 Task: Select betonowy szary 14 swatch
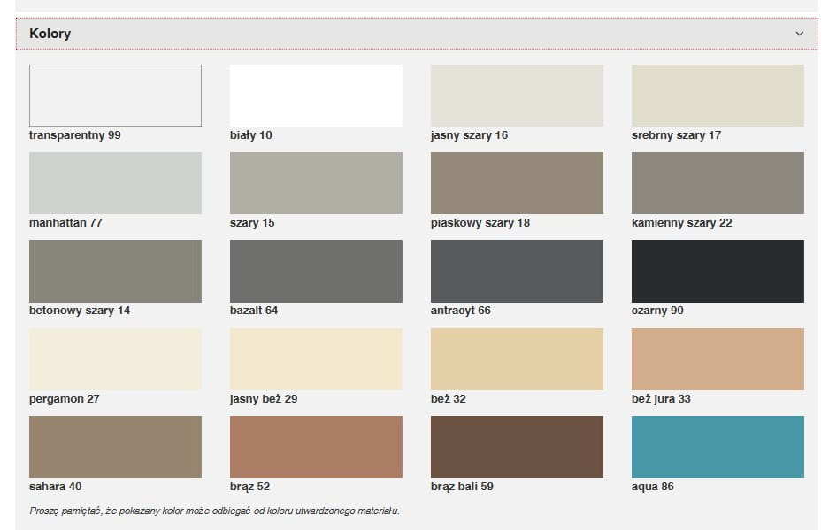click(x=115, y=271)
